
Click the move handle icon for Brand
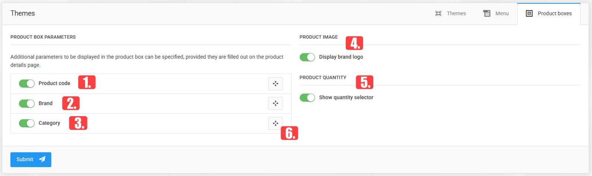[x=275, y=103]
